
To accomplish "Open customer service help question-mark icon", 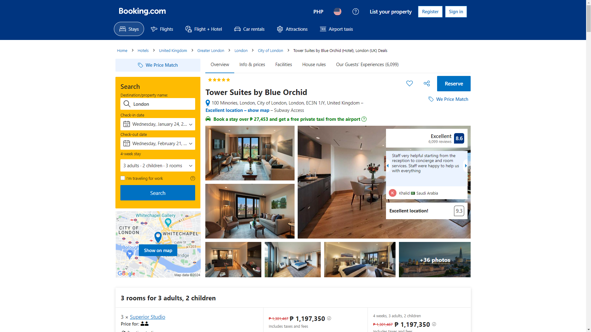I will [356, 12].
